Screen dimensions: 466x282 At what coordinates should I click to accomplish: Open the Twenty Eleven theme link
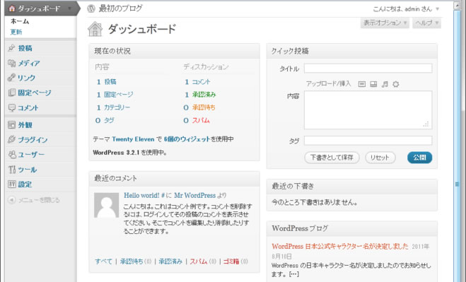tap(133, 139)
